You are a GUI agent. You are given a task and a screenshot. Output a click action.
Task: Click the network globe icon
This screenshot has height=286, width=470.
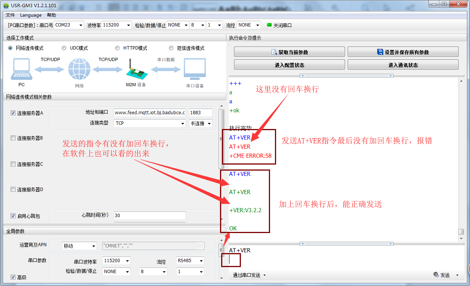[79, 70]
